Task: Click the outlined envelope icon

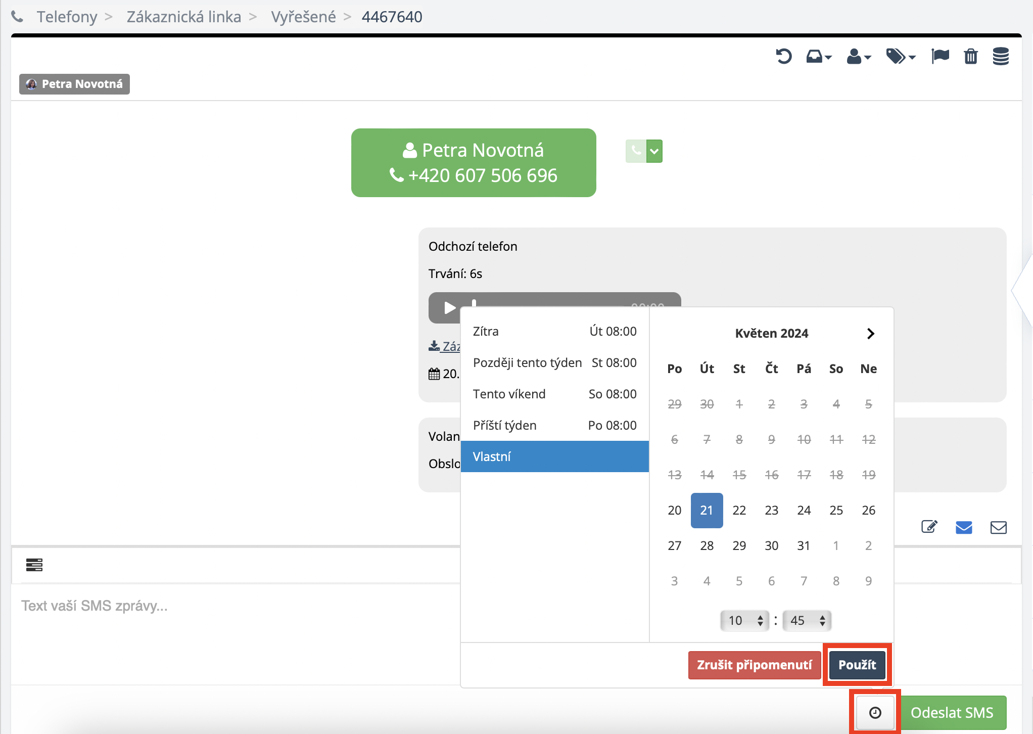Action: click(998, 527)
